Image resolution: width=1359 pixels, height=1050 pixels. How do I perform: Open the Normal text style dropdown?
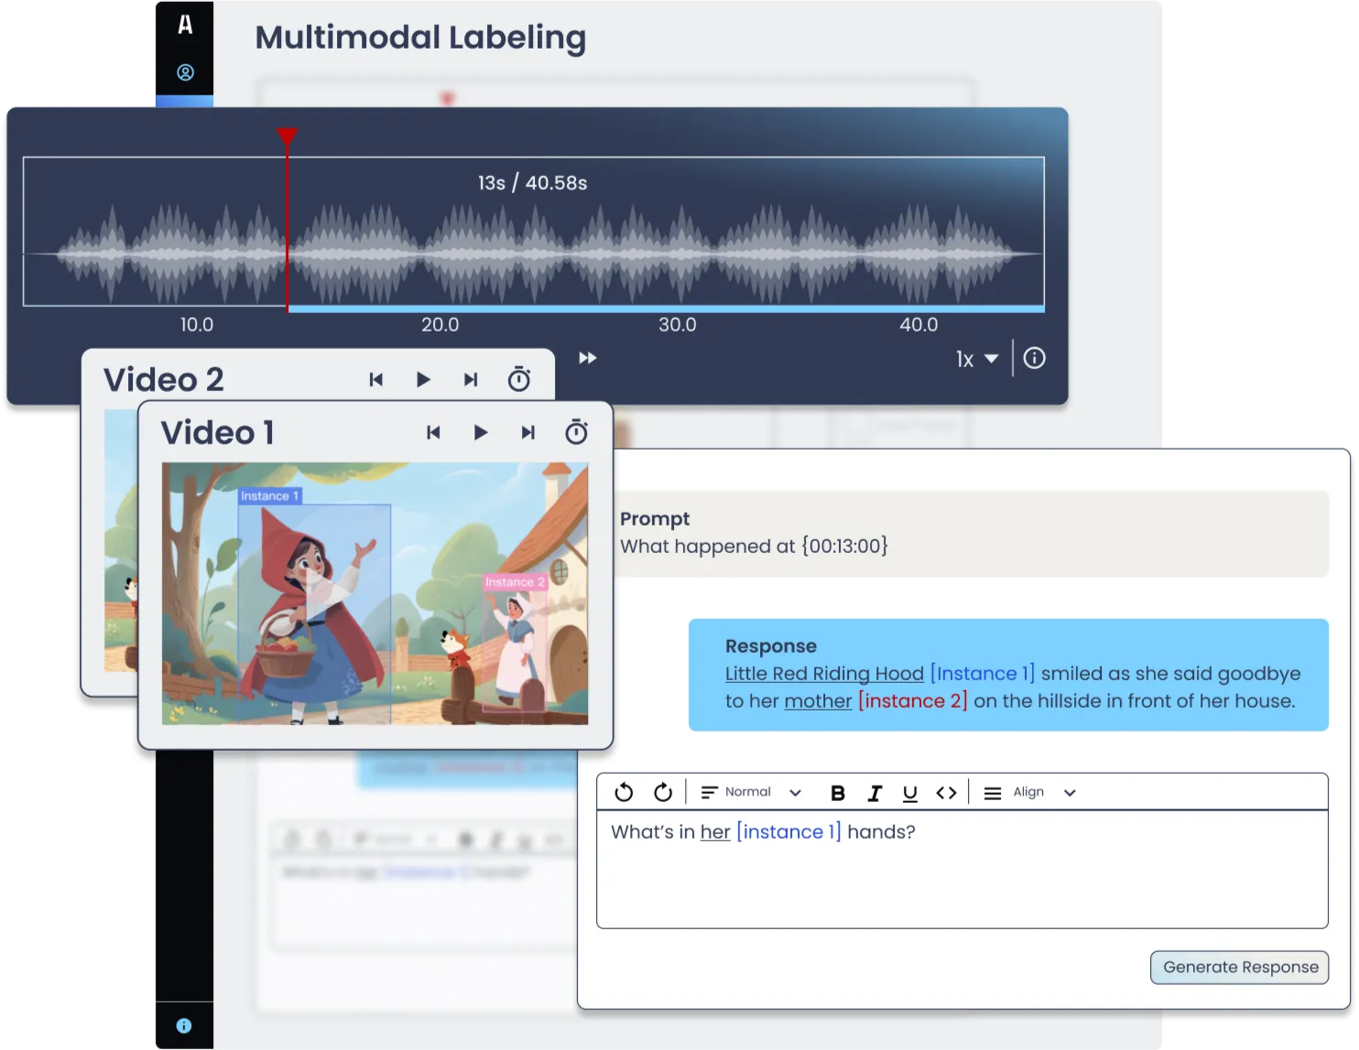[751, 792]
